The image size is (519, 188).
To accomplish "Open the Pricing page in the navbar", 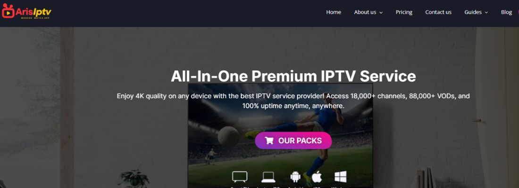I will pyautogui.click(x=404, y=12).
